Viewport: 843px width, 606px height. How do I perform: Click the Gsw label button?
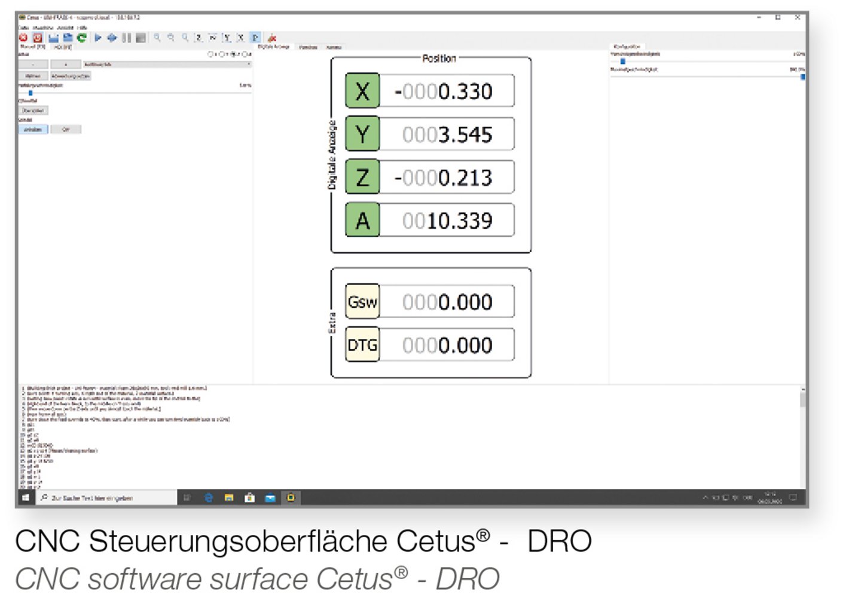tap(362, 301)
